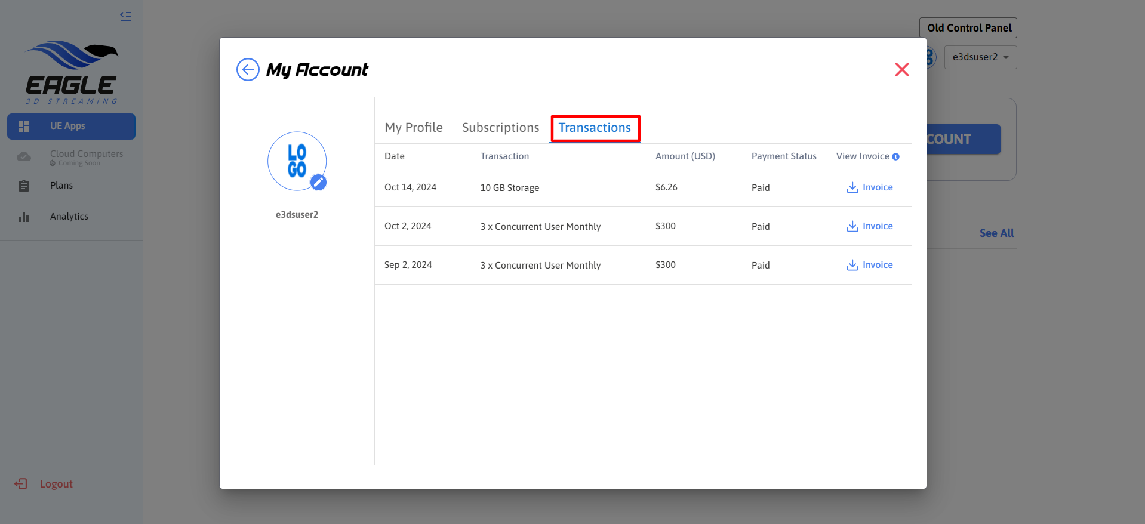Switch to the Subscriptions tab

click(x=500, y=128)
